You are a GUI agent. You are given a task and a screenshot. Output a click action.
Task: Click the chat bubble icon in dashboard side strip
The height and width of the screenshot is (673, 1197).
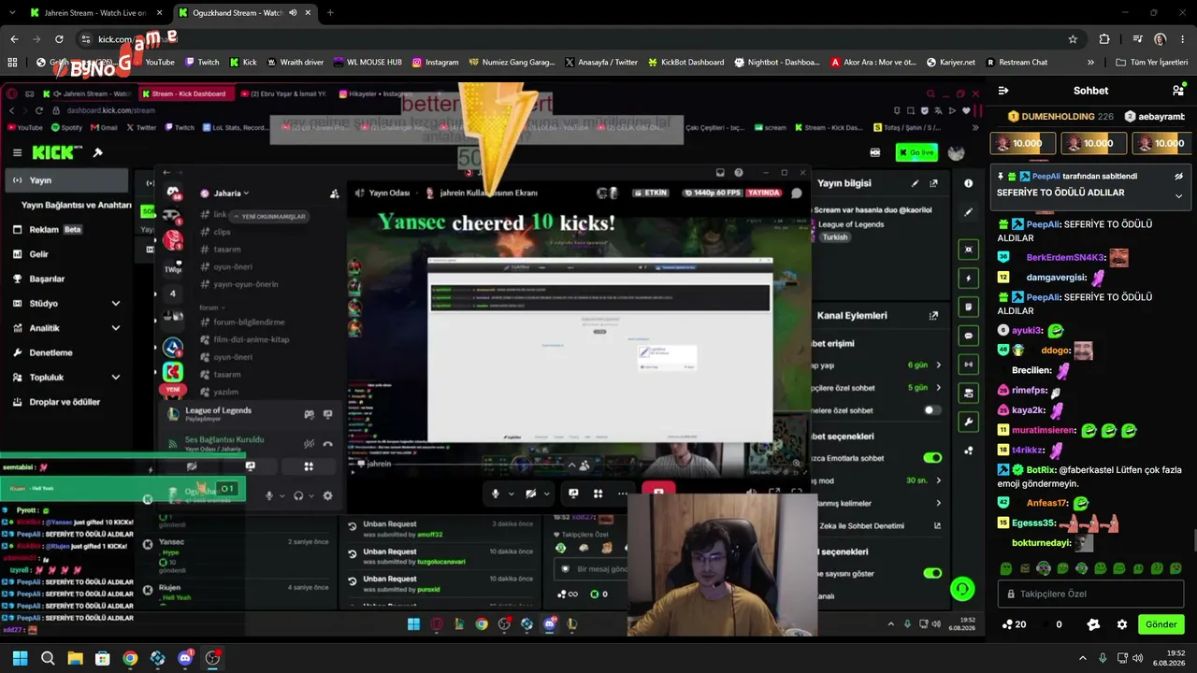pos(969,335)
